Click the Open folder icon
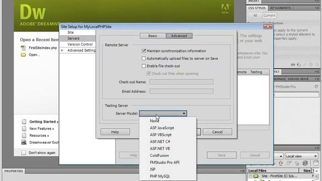 (x=24, y=55)
